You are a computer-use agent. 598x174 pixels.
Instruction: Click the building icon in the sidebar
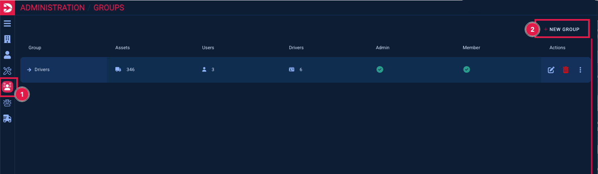coord(7,39)
